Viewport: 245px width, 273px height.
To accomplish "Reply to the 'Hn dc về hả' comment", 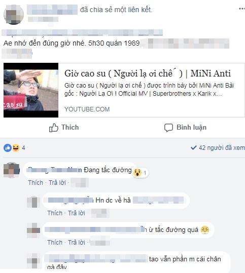I will [x=77, y=213].
